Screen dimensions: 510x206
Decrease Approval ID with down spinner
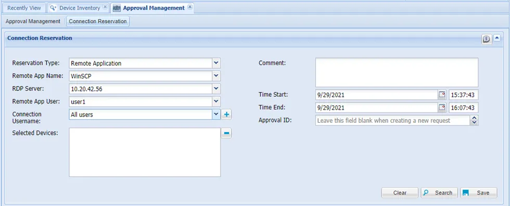coord(475,123)
